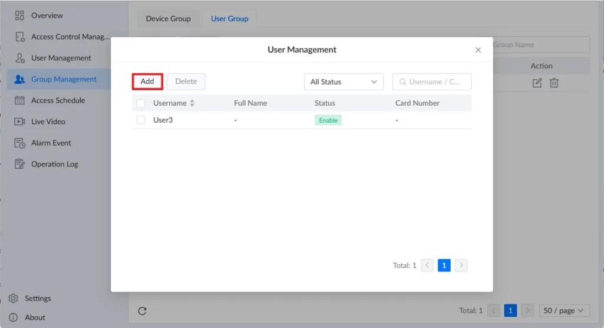The image size is (604, 328).
Task: Click the delete trash icon under Action
Action: 554,83
